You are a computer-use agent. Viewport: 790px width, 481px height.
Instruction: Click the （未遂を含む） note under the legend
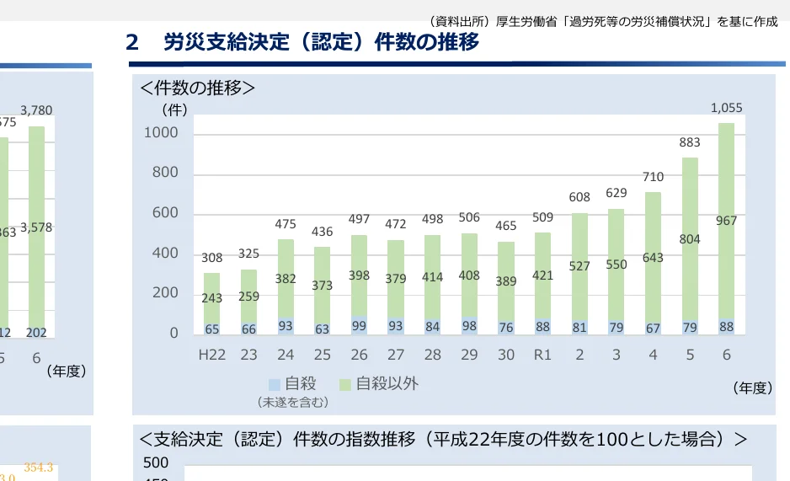pyautogui.click(x=292, y=403)
